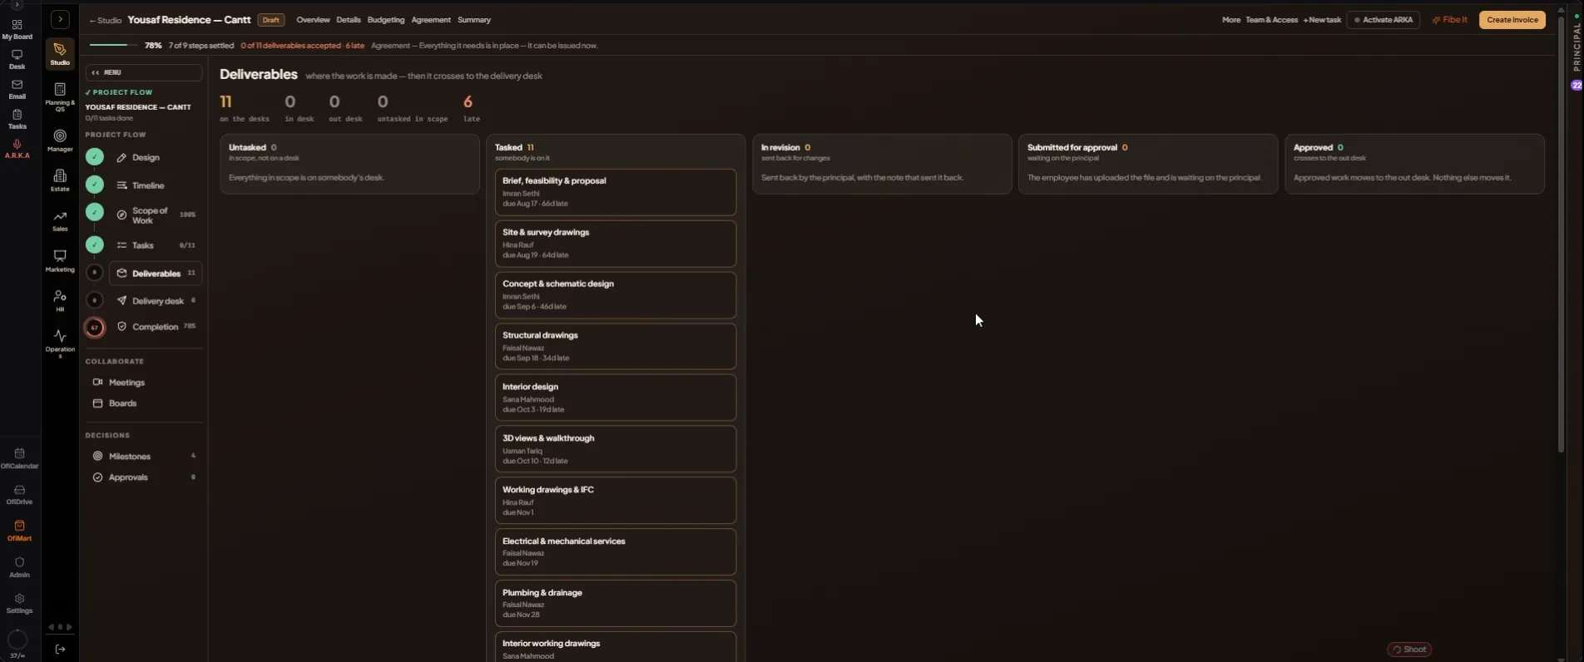Switch to the Budgeting tab

click(386, 20)
